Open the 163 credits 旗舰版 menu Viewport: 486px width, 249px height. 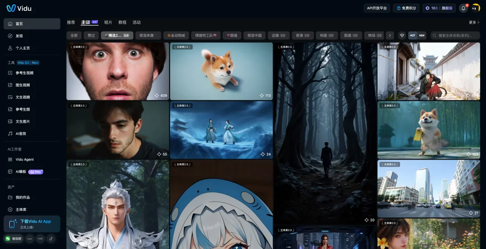pyautogui.click(x=439, y=8)
